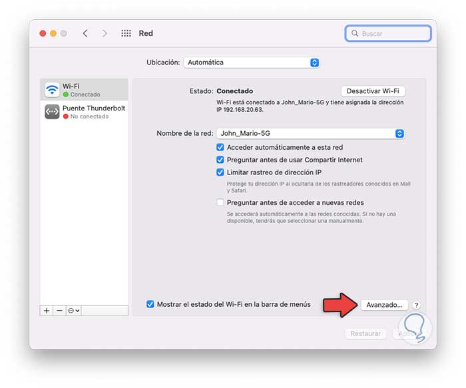The image size is (466, 388).
Task: Click the Restaurar button
Action: click(x=365, y=333)
